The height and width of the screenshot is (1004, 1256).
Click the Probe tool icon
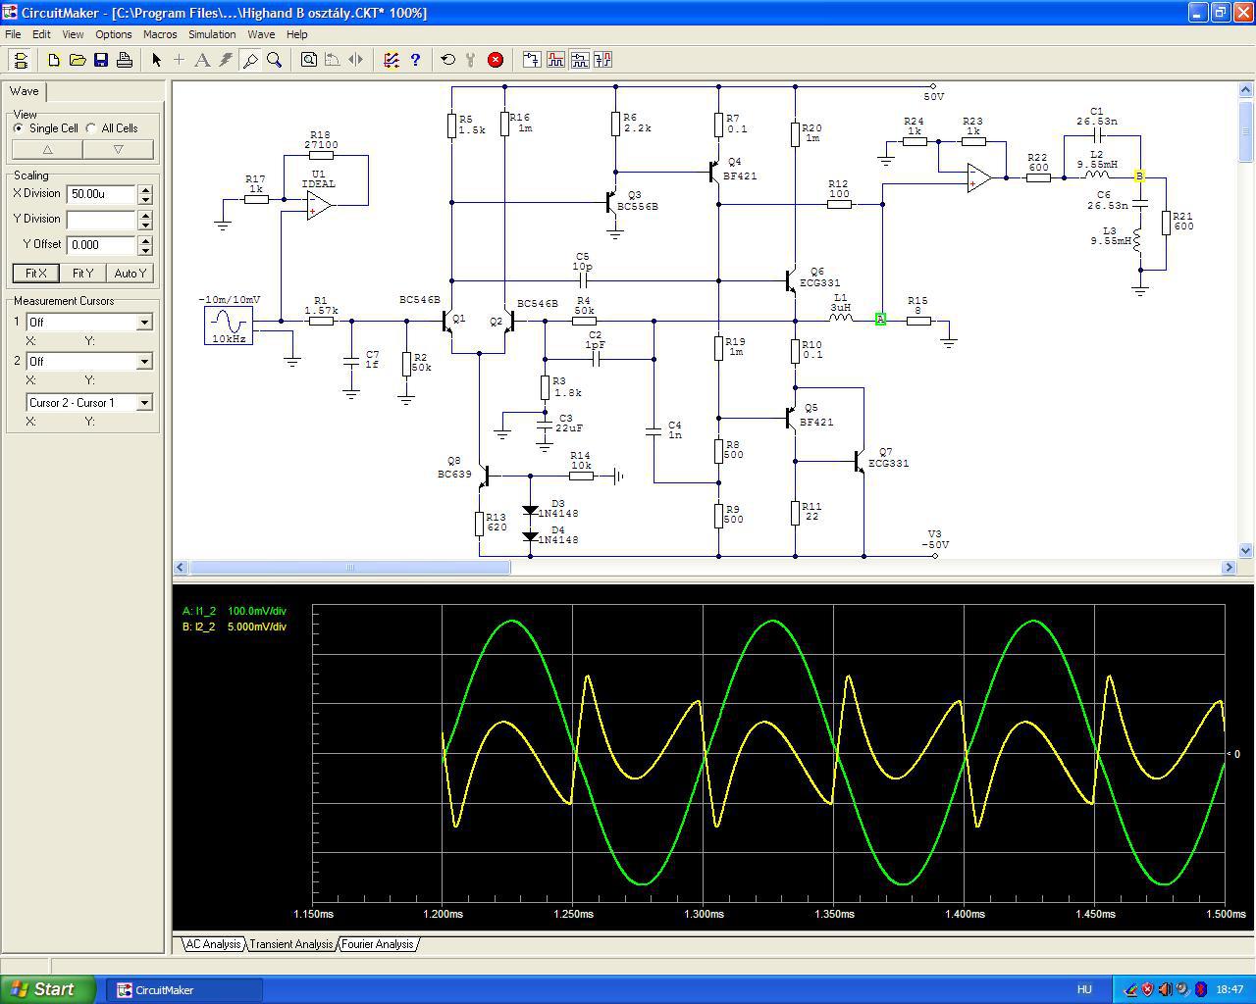[250, 60]
